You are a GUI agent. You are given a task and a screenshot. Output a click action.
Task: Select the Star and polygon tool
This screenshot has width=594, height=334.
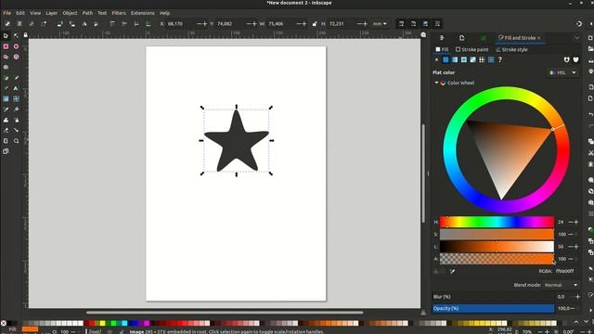coord(6,57)
